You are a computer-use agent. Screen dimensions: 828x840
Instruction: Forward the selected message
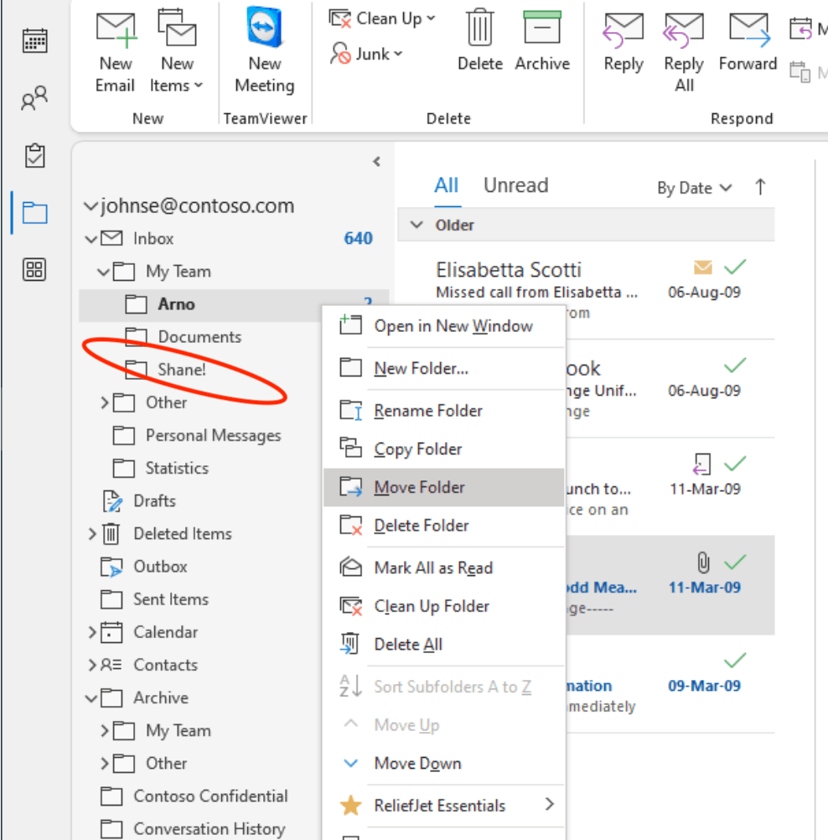pyautogui.click(x=748, y=43)
